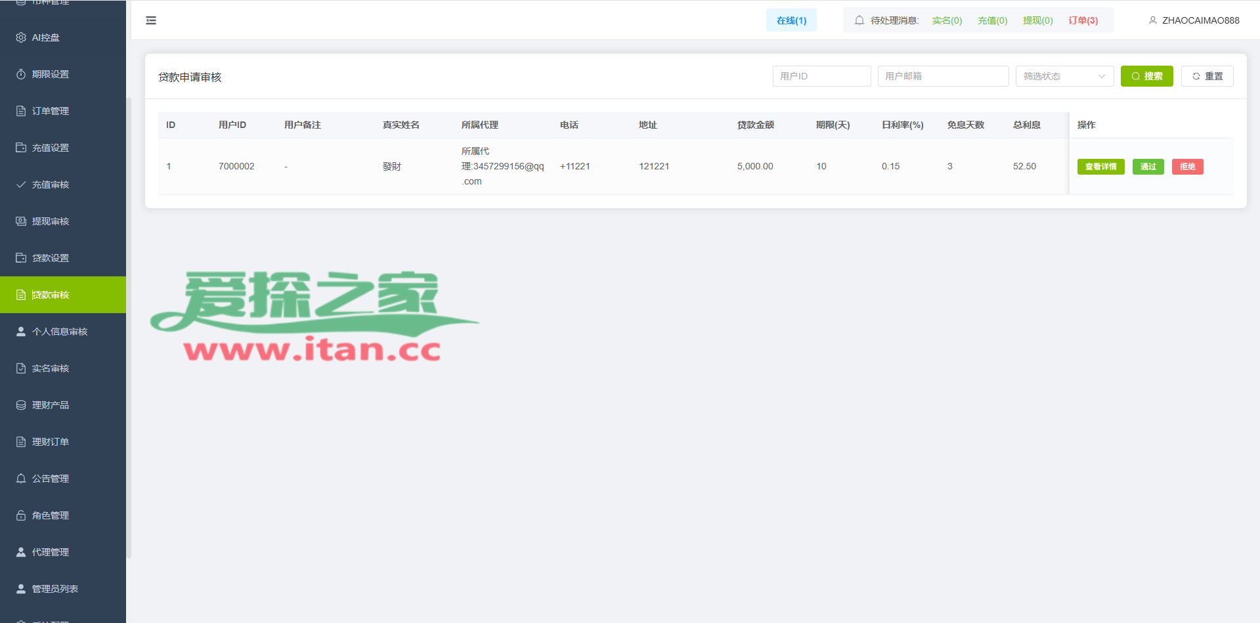Viewport: 1260px width, 623px height.
Task: Focus the 用户邮箱 input field
Action: coord(943,76)
